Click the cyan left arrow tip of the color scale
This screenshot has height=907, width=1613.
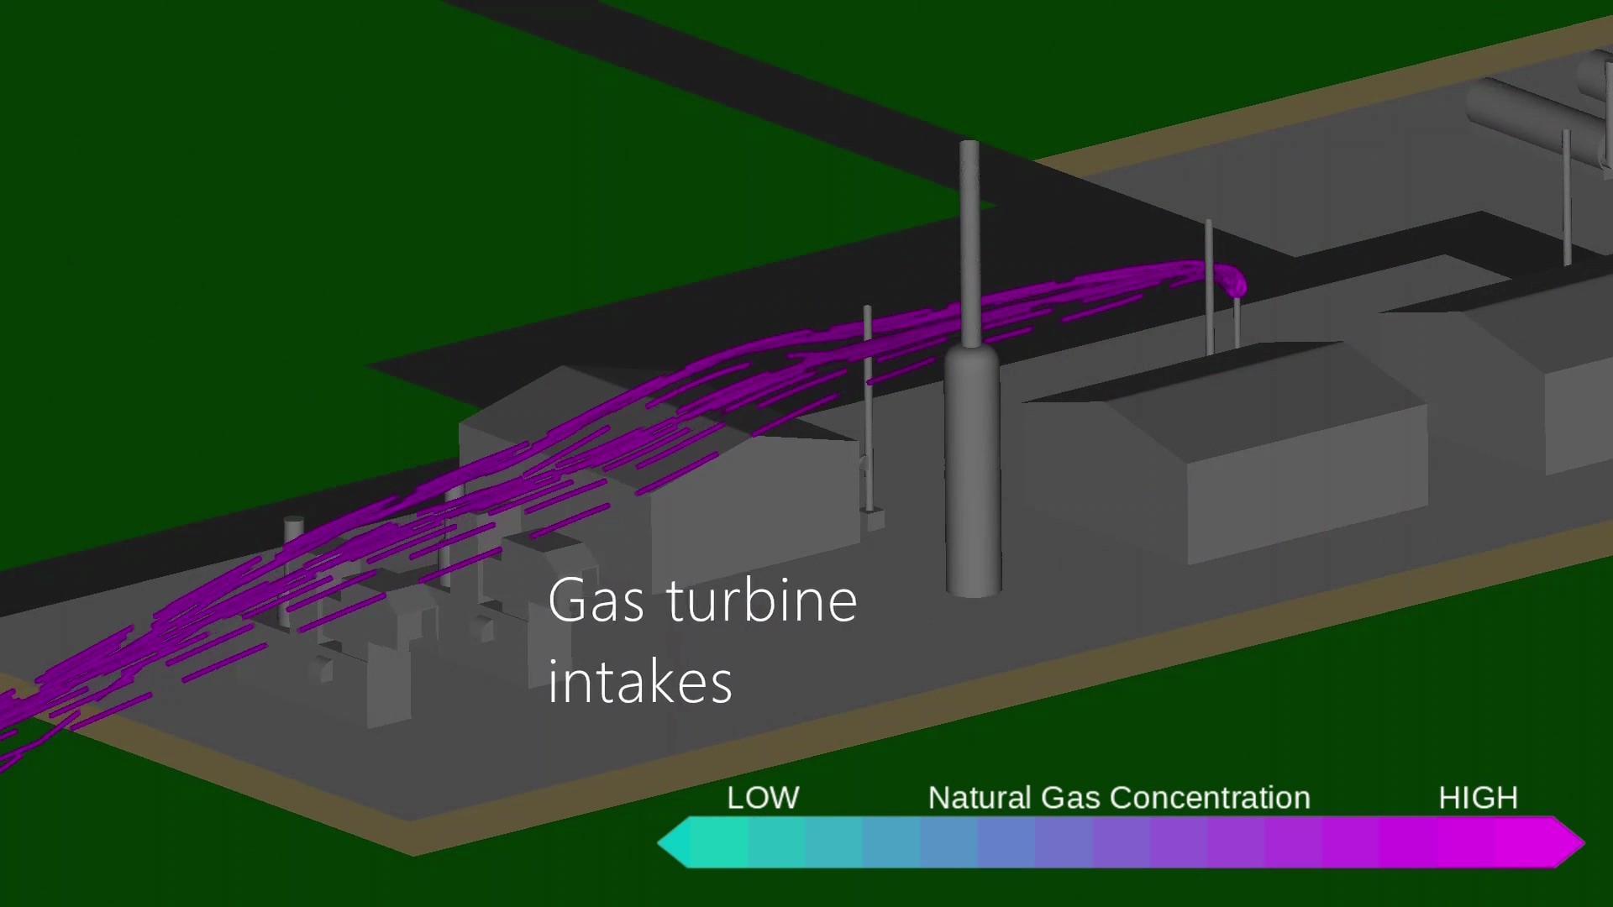(x=672, y=842)
